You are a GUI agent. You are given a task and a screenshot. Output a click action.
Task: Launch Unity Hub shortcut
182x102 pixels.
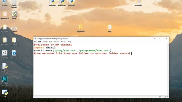(x=5, y=54)
